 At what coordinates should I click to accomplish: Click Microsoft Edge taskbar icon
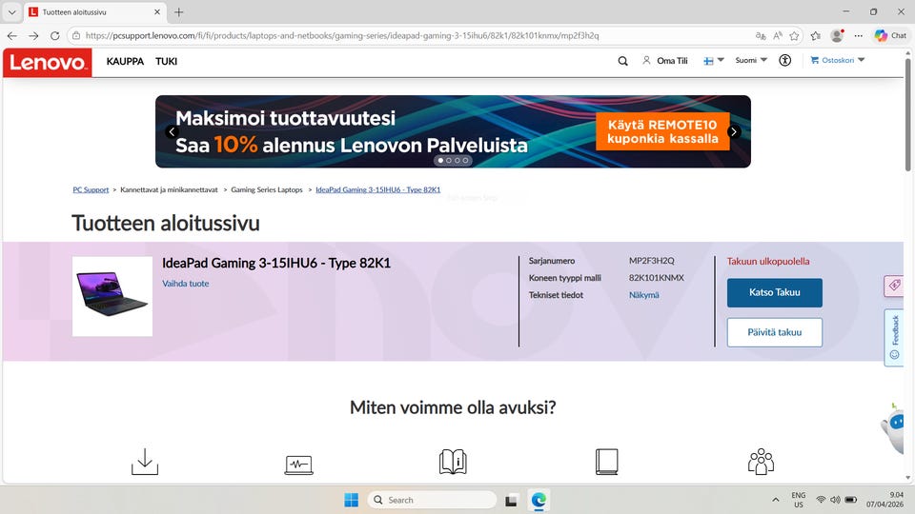[539, 500]
